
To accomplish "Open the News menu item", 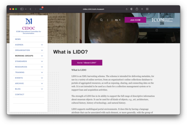I will (x=18, y=39).
